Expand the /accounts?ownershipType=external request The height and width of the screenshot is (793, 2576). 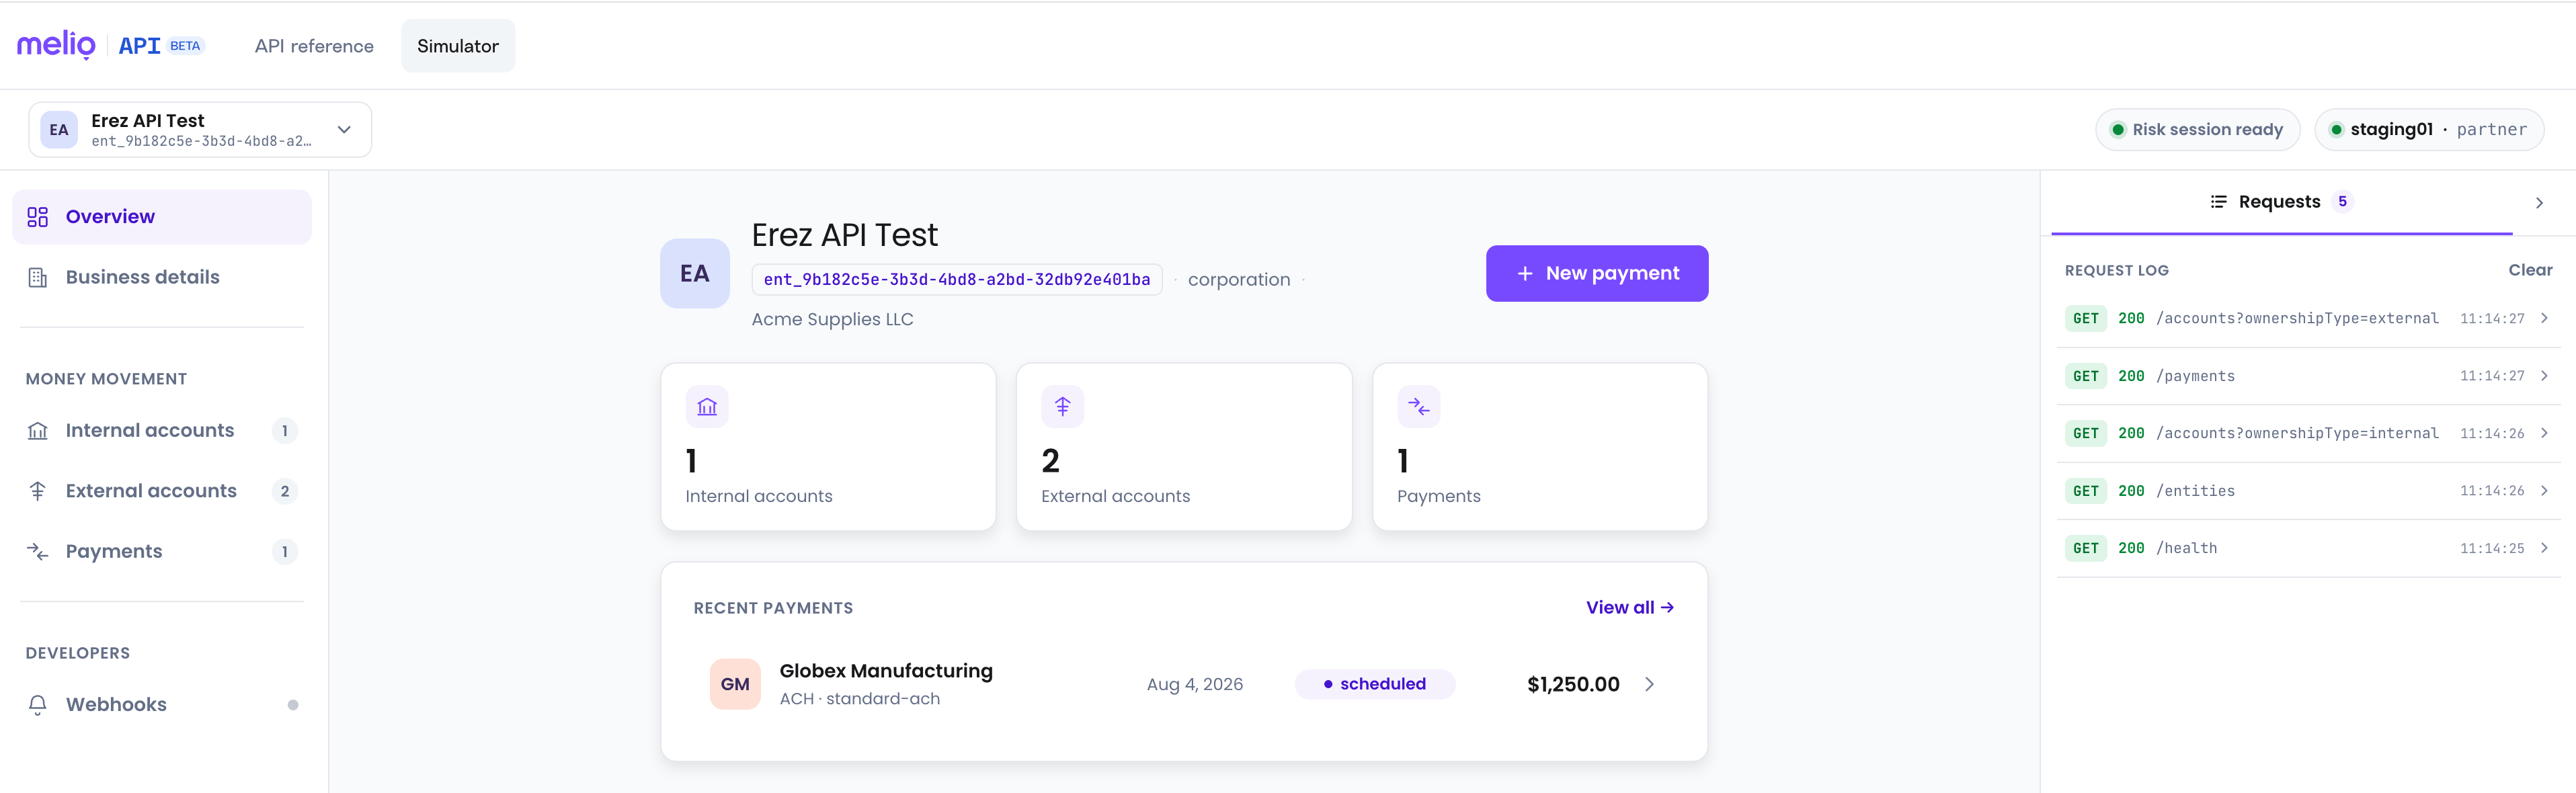point(2309,319)
